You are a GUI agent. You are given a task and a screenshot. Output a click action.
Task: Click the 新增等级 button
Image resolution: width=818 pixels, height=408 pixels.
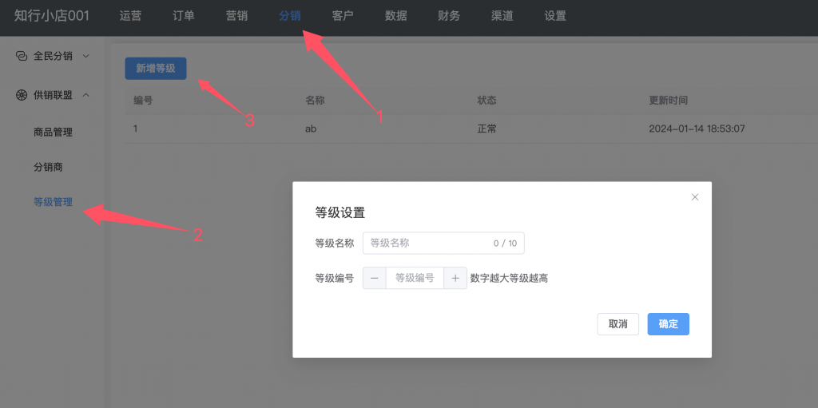click(x=156, y=69)
